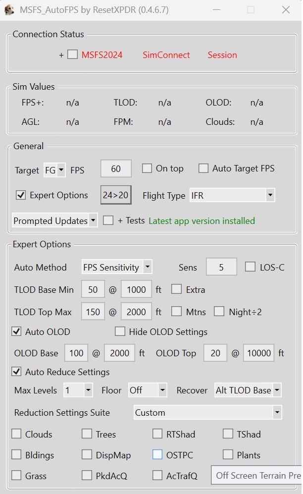
Task: Click the Sens value field
Action: (221, 267)
